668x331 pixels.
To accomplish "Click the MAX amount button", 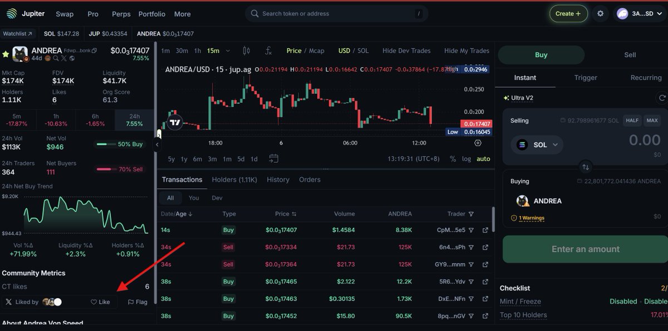I will pyautogui.click(x=652, y=121).
